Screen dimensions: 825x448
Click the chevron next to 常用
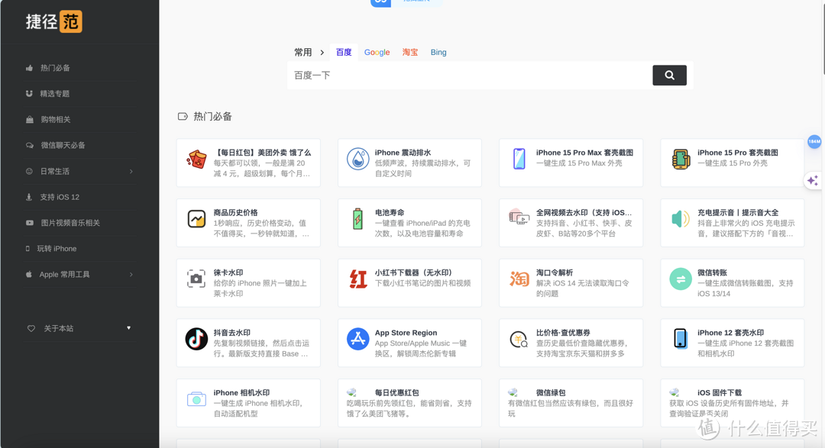click(x=322, y=53)
